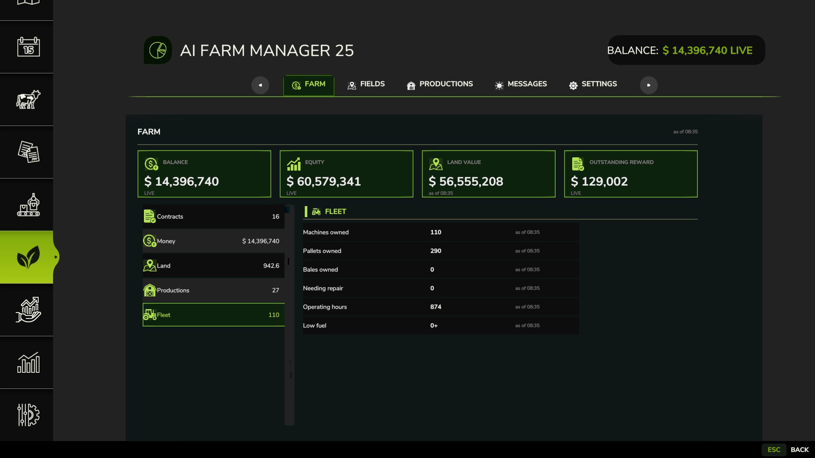Open the animals cow sidebar icon
Screen dimensions: 815x458
pyautogui.click(x=28, y=99)
